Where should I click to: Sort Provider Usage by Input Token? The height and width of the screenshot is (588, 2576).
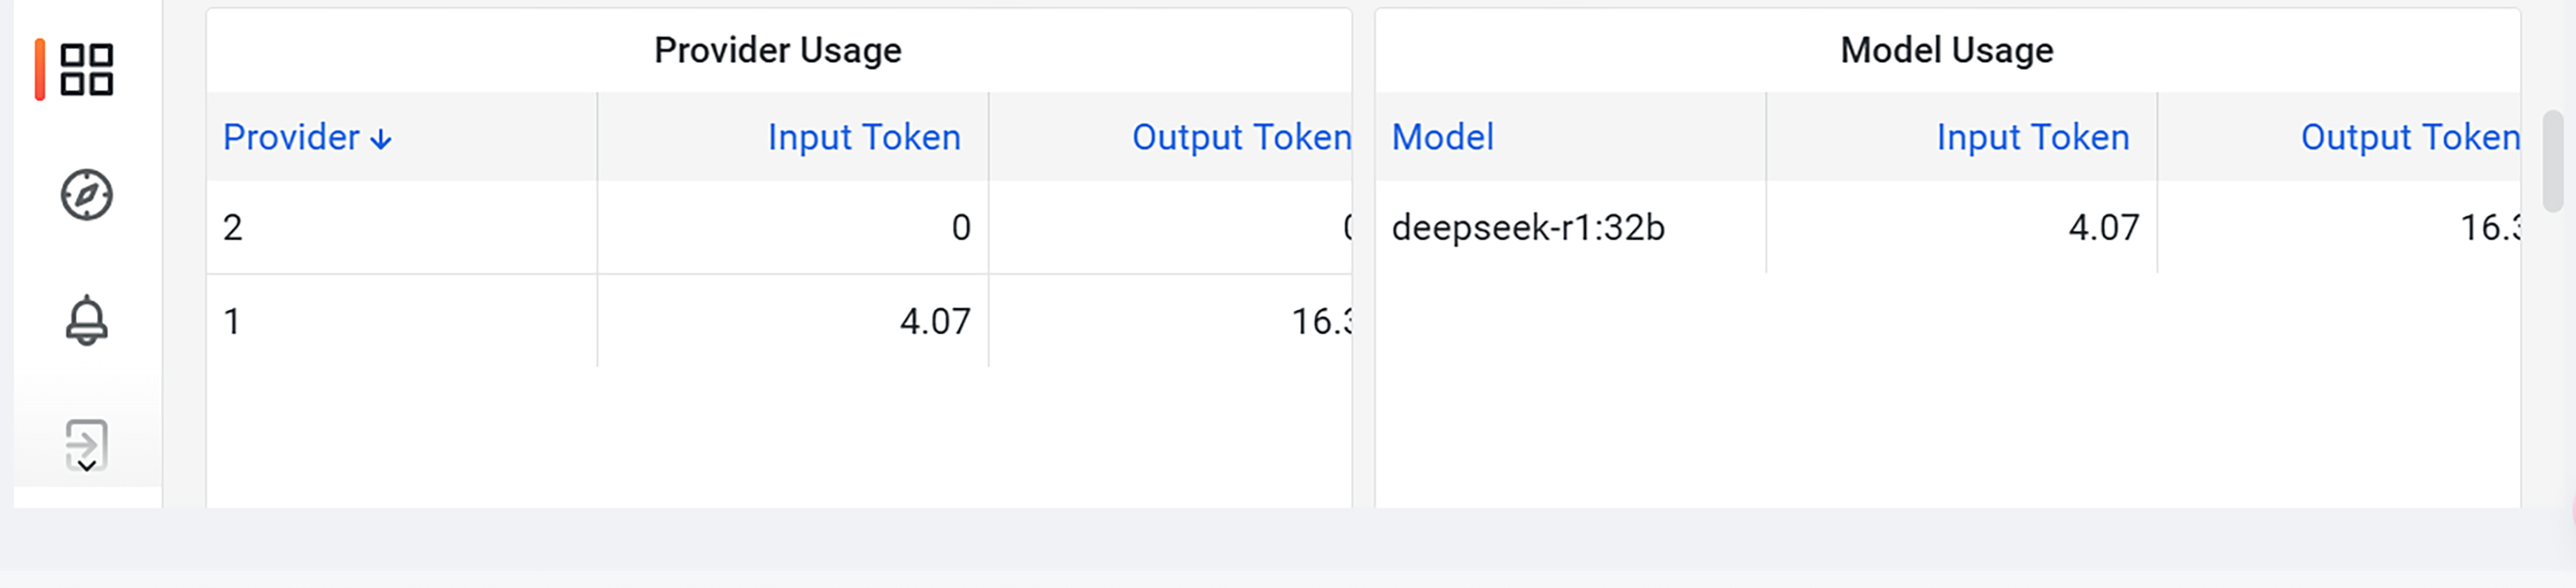tap(864, 137)
